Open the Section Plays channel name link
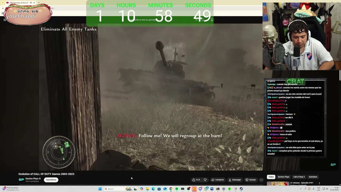 click(x=32, y=179)
